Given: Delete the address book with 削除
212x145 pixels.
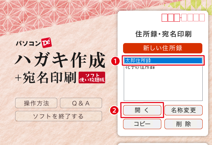Looking at the screenshot, I should coord(183,124).
